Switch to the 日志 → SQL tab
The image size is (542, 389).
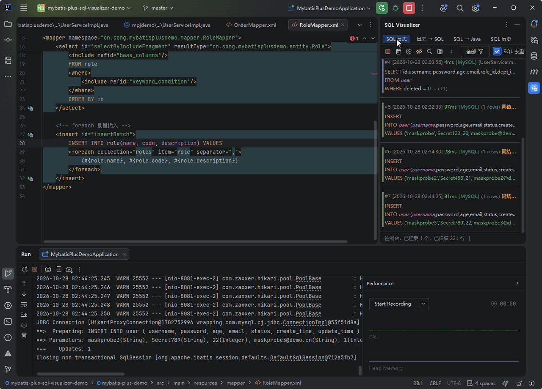pyautogui.click(x=430, y=39)
